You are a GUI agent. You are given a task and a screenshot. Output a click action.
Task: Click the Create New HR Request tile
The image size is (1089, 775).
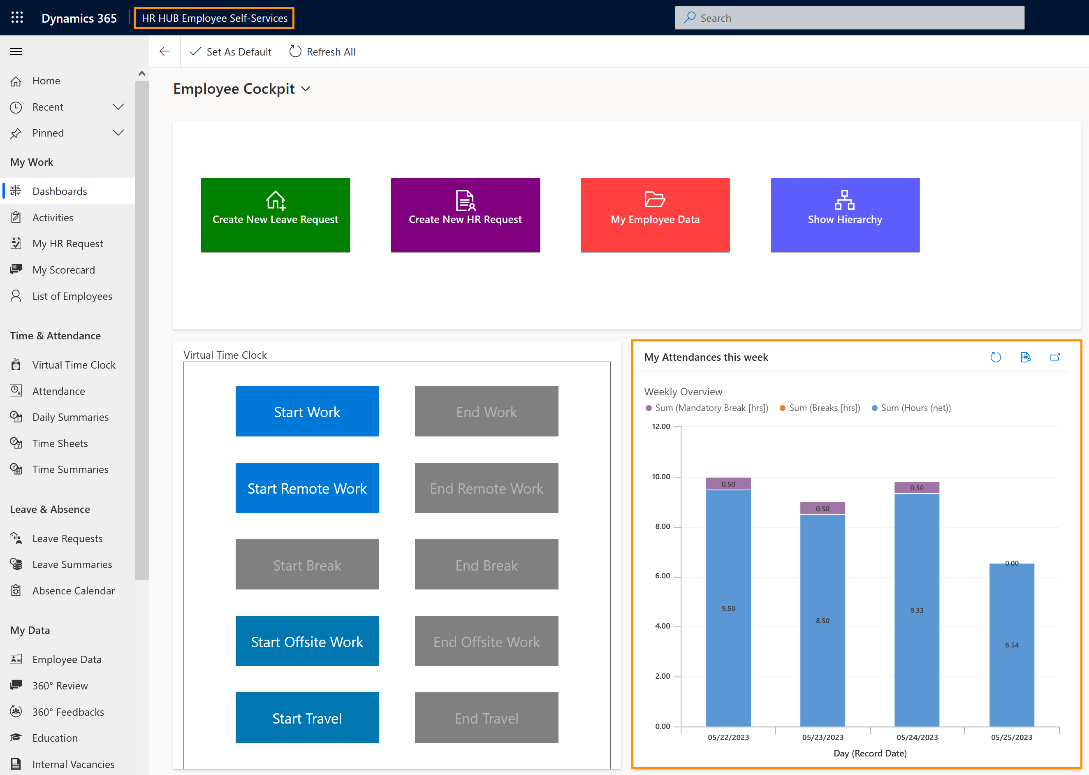click(465, 215)
